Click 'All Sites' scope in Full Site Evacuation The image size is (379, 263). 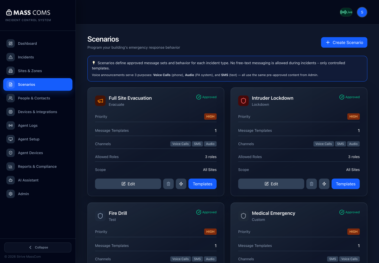point(210,170)
